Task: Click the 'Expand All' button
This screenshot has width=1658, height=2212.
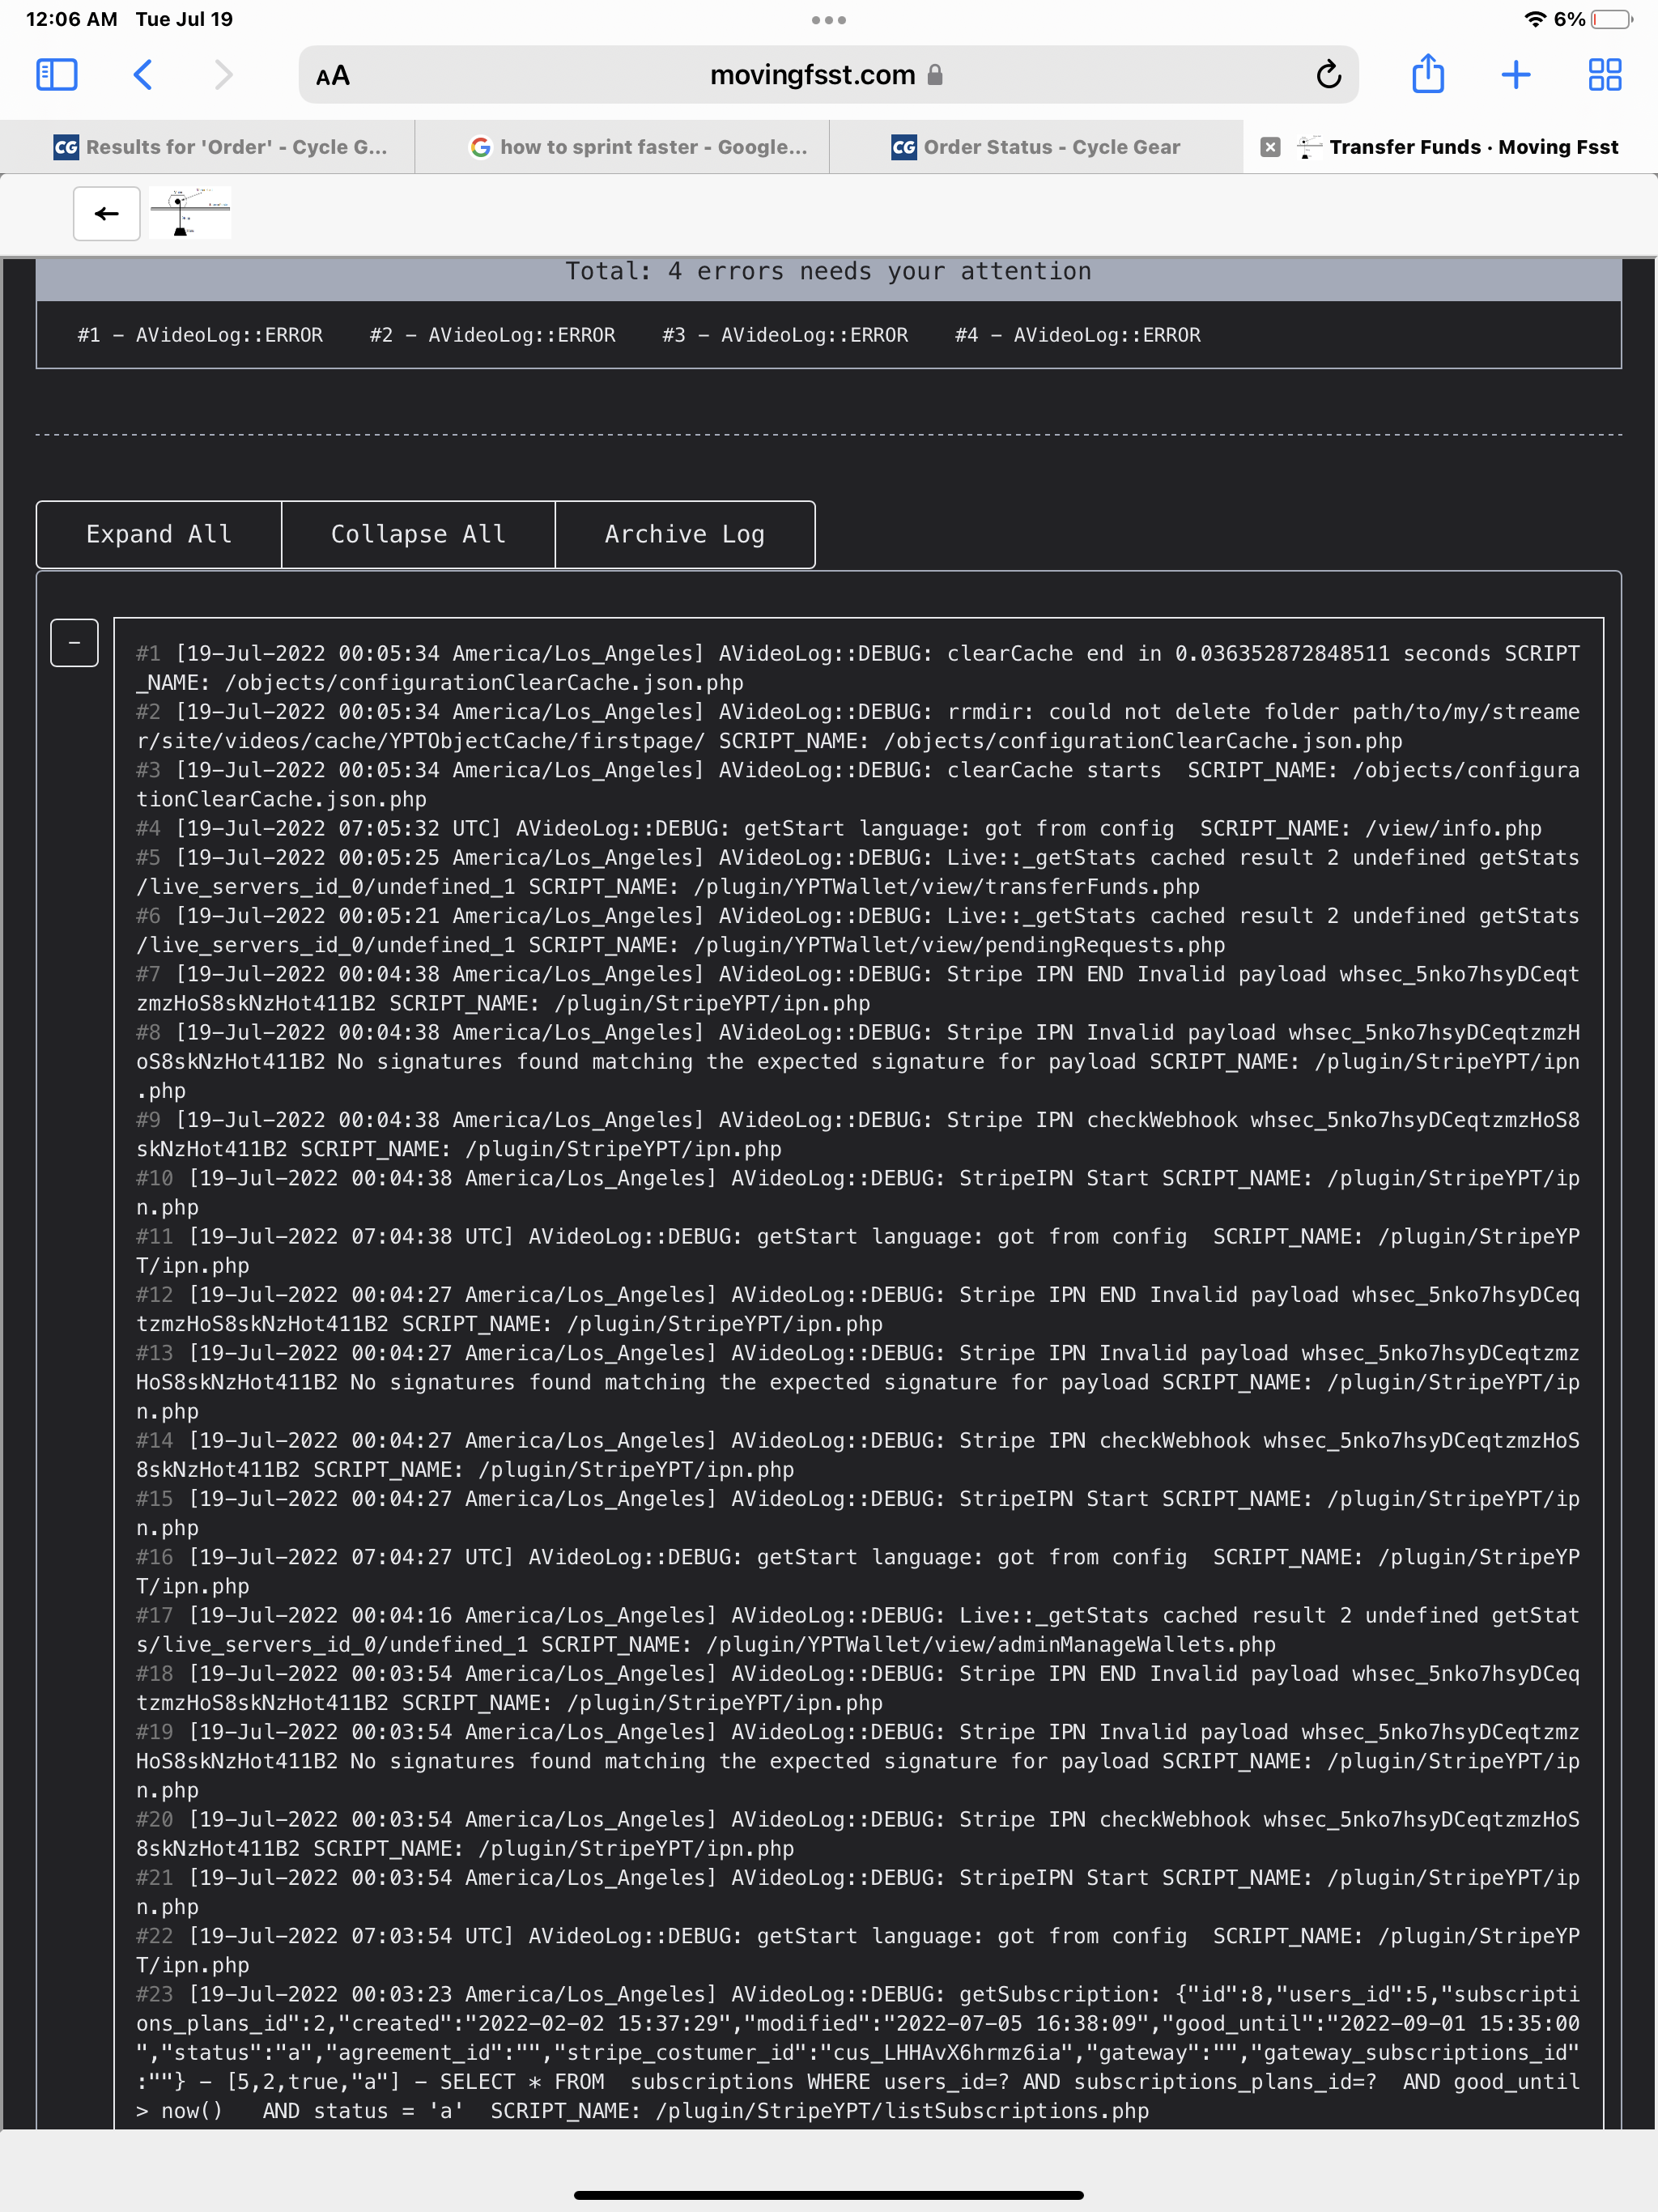Action: [x=158, y=534]
